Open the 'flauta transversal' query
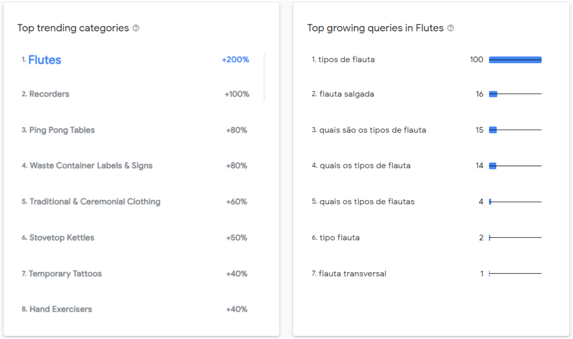573x339 pixels. tap(352, 273)
